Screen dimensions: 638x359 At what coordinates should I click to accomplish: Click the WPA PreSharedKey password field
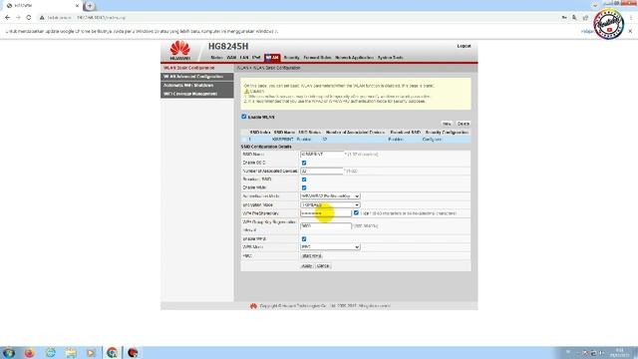pyautogui.click(x=326, y=213)
